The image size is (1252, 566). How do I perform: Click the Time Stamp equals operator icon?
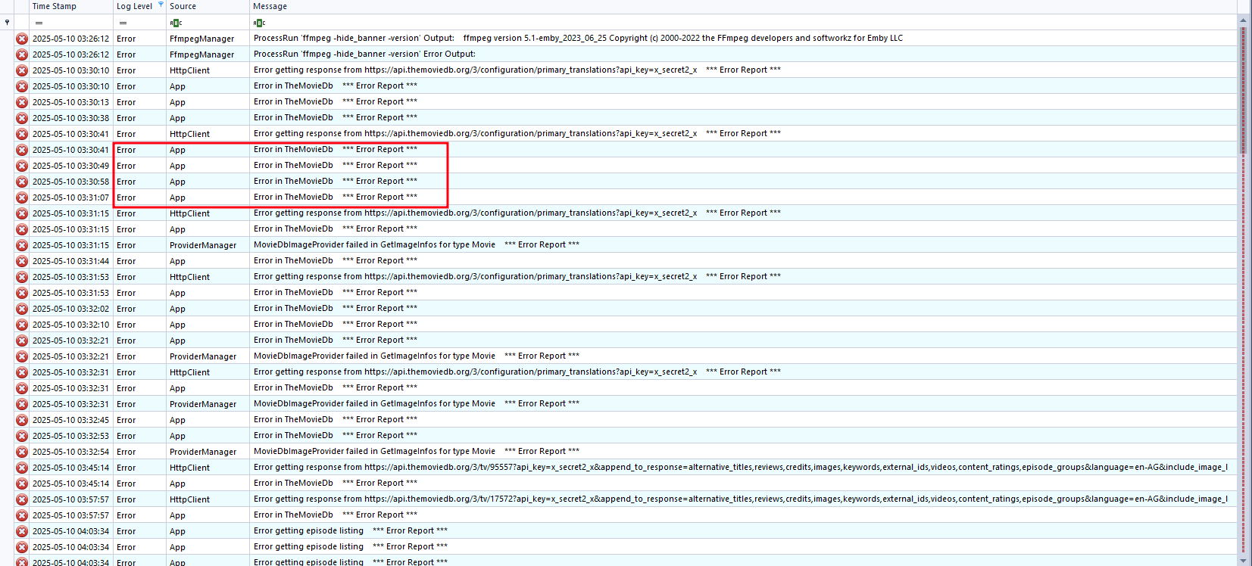[x=39, y=23]
